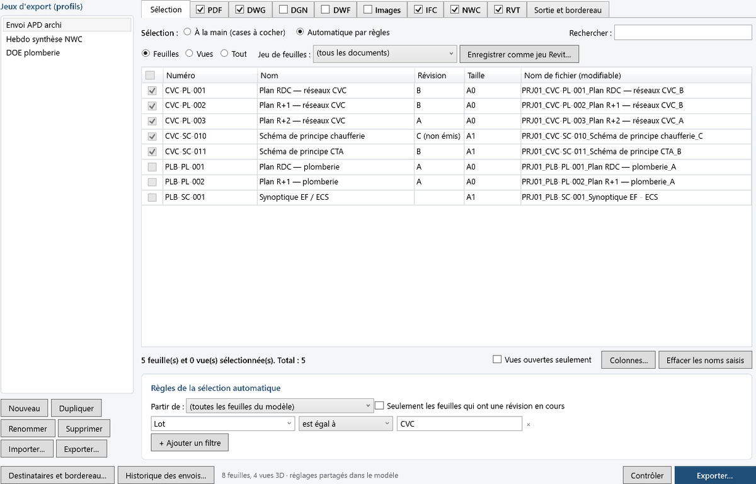Go to the NWC tab
The image size is (756, 484).
click(465, 10)
